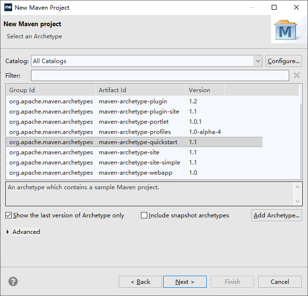Click inside the Filter input field

pyautogui.click(x=160, y=75)
